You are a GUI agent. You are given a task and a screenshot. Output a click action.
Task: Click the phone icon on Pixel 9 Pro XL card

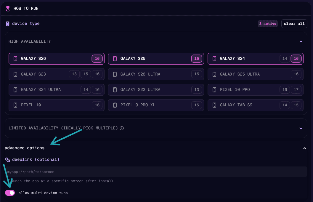click(115, 105)
